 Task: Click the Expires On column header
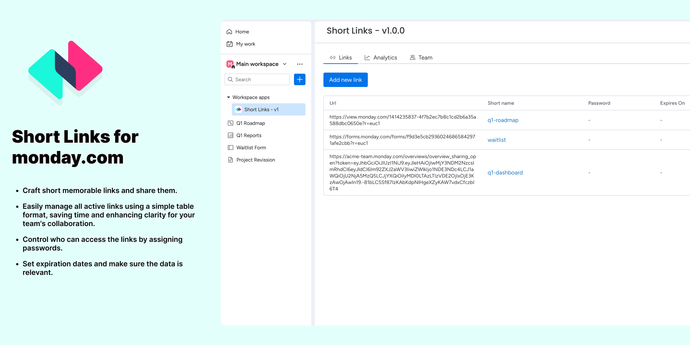(672, 103)
